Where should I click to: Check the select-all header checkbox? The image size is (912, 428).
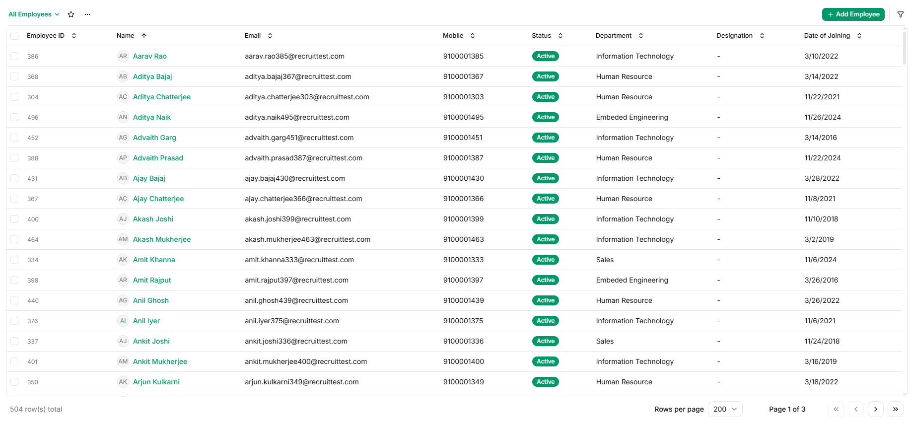pyautogui.click(x=14, y=36)
